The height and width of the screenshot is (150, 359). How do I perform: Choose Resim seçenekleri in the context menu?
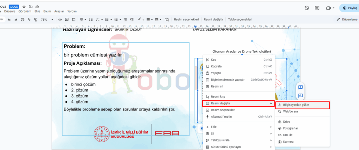click(x=239, y=110)
